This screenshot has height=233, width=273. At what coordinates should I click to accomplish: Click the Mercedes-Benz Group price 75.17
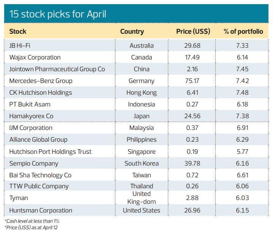pyautogui.click(x=193, y=81)
